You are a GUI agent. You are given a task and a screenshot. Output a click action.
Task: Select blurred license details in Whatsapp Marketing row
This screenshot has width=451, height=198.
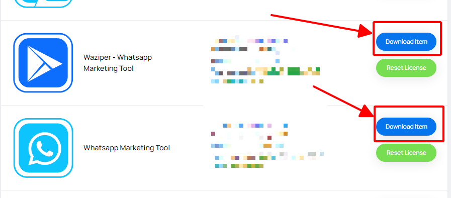point(267,146)
